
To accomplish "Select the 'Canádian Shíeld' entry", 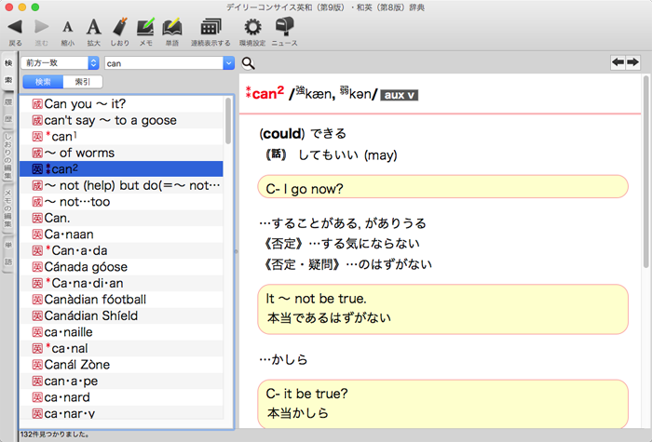I will click(121, 315).
